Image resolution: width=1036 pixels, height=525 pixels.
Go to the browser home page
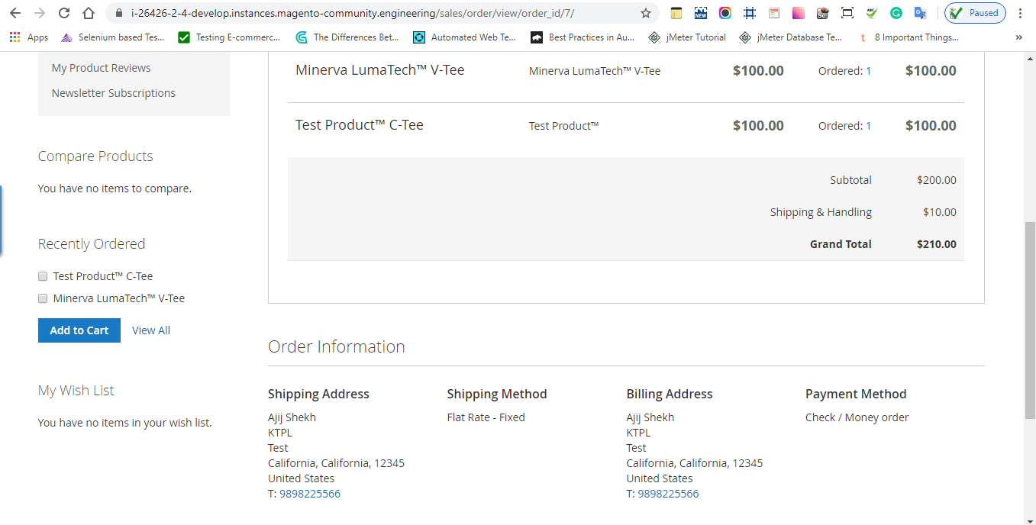(x=89, y=13)
